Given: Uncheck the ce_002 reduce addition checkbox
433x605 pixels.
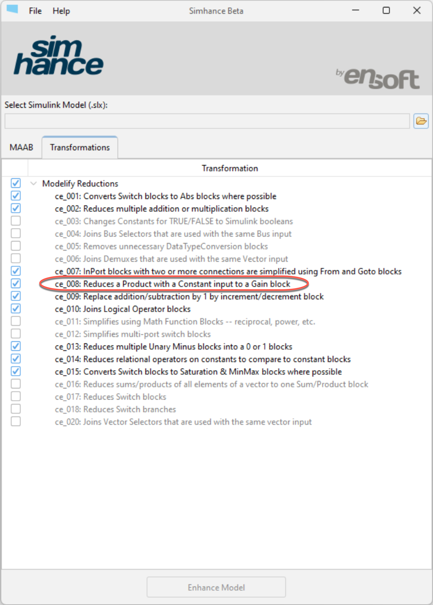Looking at the screenshot, I should point(16,208).
